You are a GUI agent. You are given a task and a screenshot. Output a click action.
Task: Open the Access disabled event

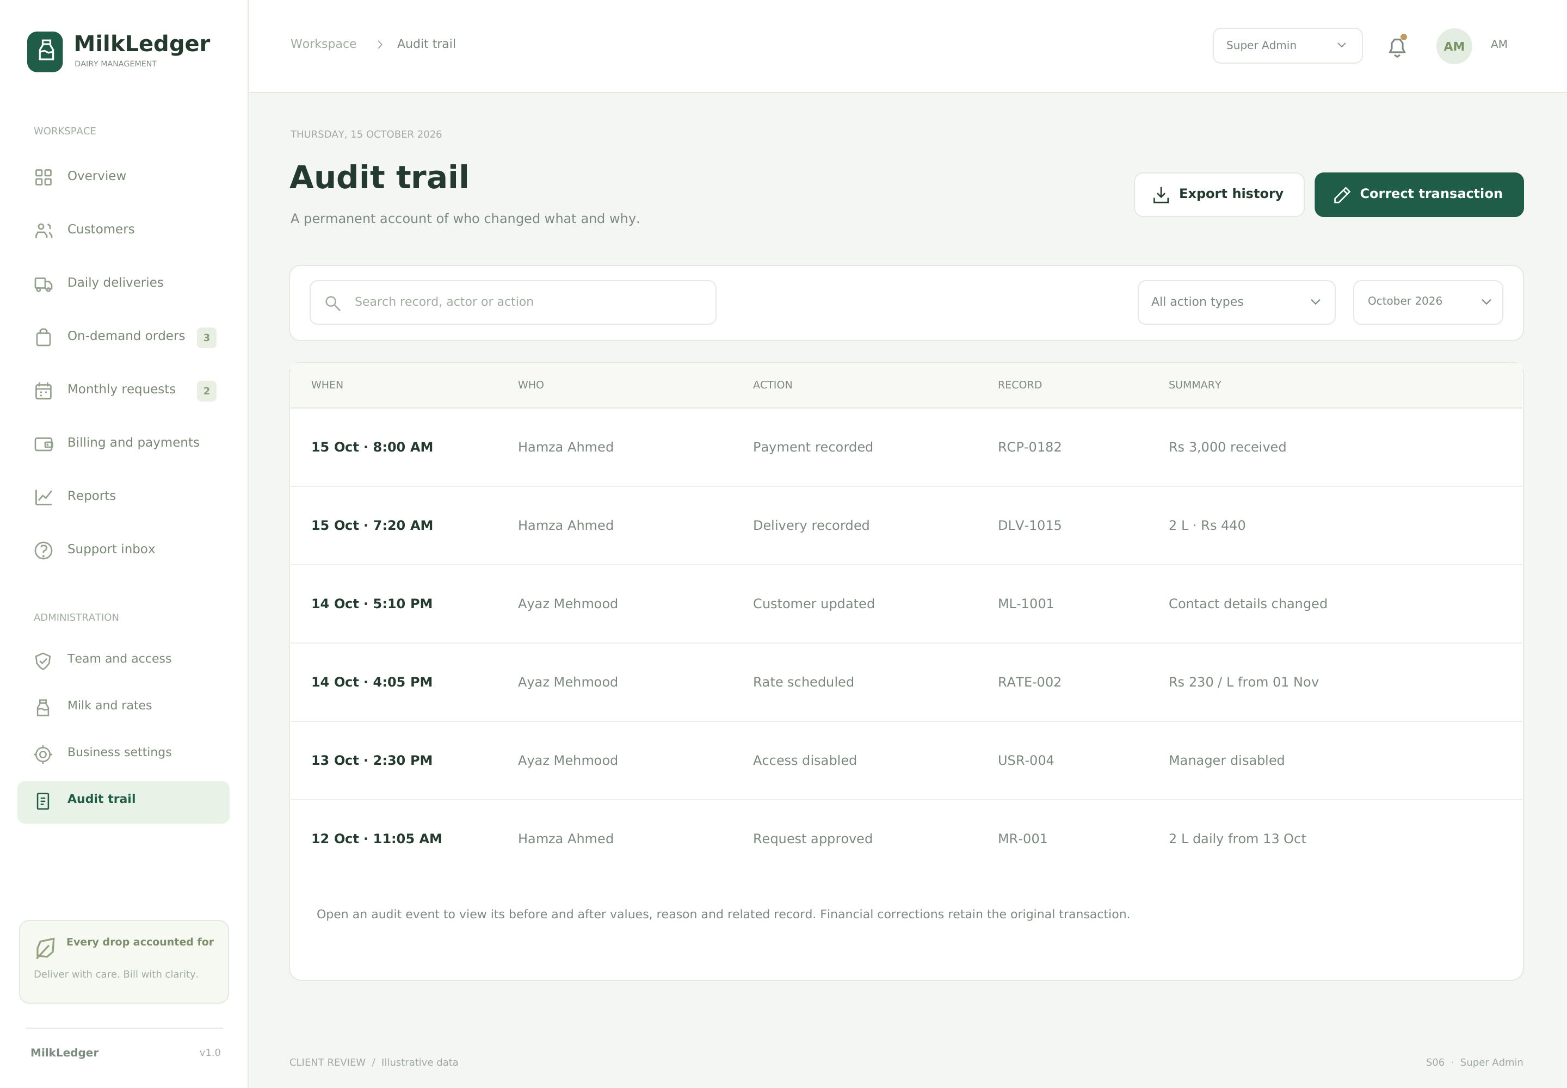pos(805,761)
